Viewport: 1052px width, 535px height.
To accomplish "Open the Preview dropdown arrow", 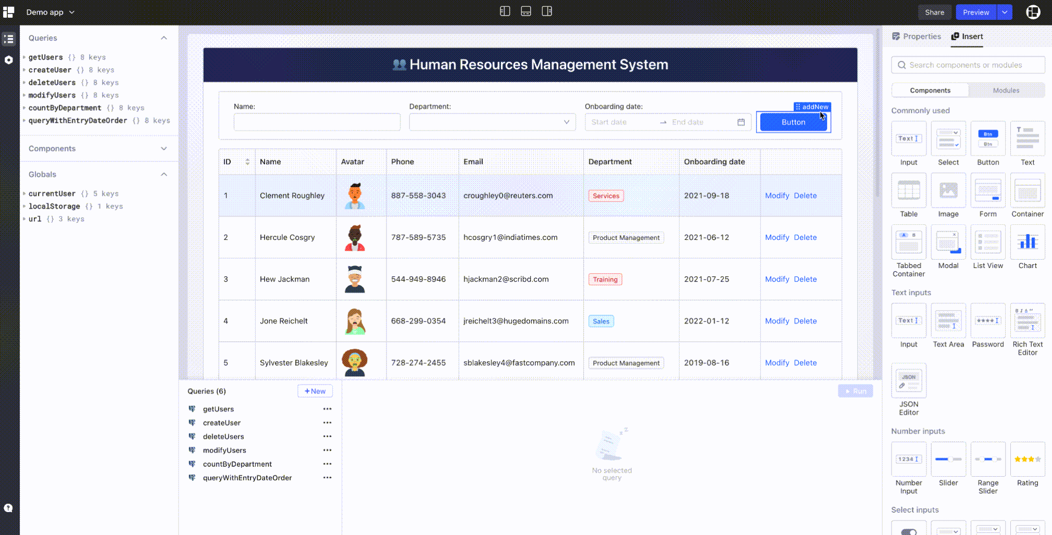I will [x=1005, y=11].
